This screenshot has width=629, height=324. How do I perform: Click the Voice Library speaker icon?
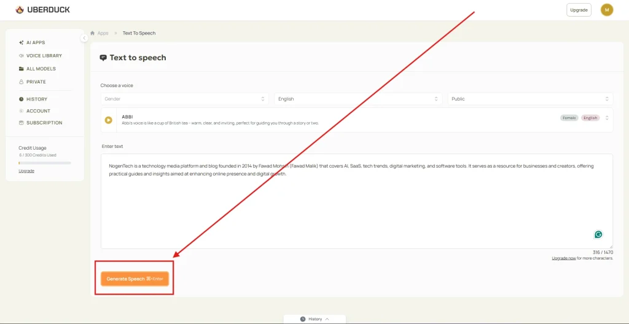(x=21, y=56)
